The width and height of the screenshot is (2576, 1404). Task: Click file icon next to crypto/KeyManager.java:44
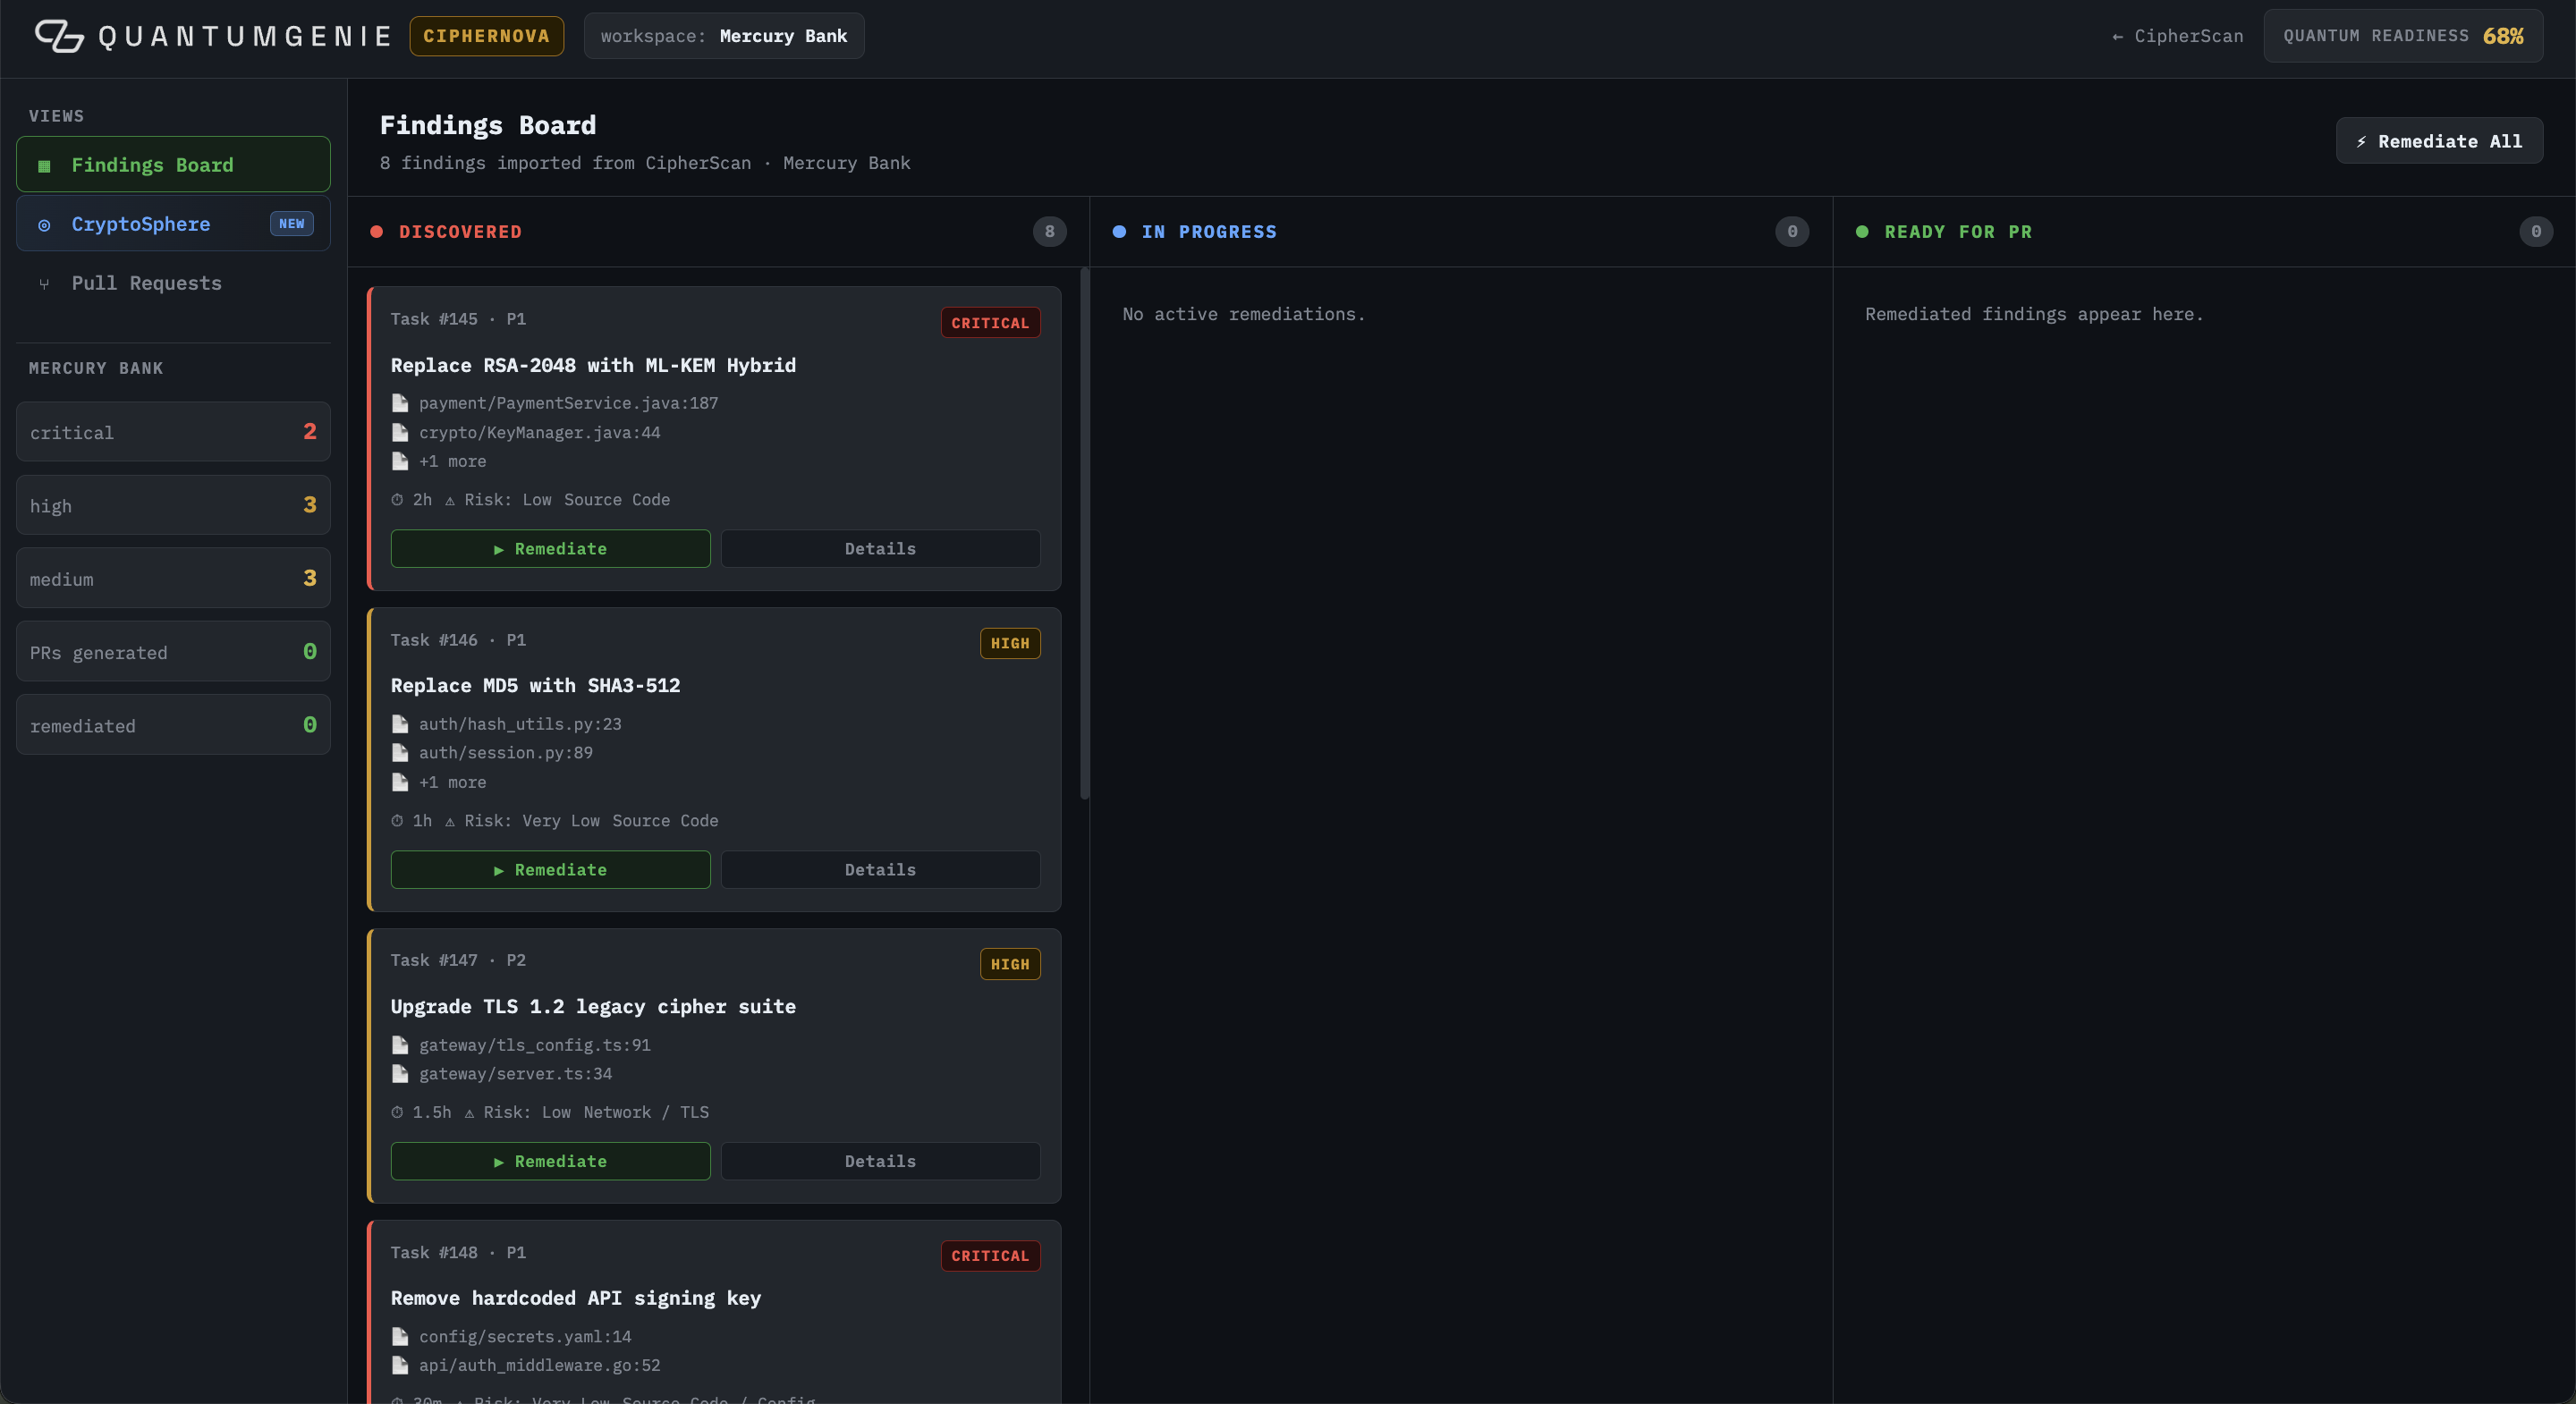(400, 432)
